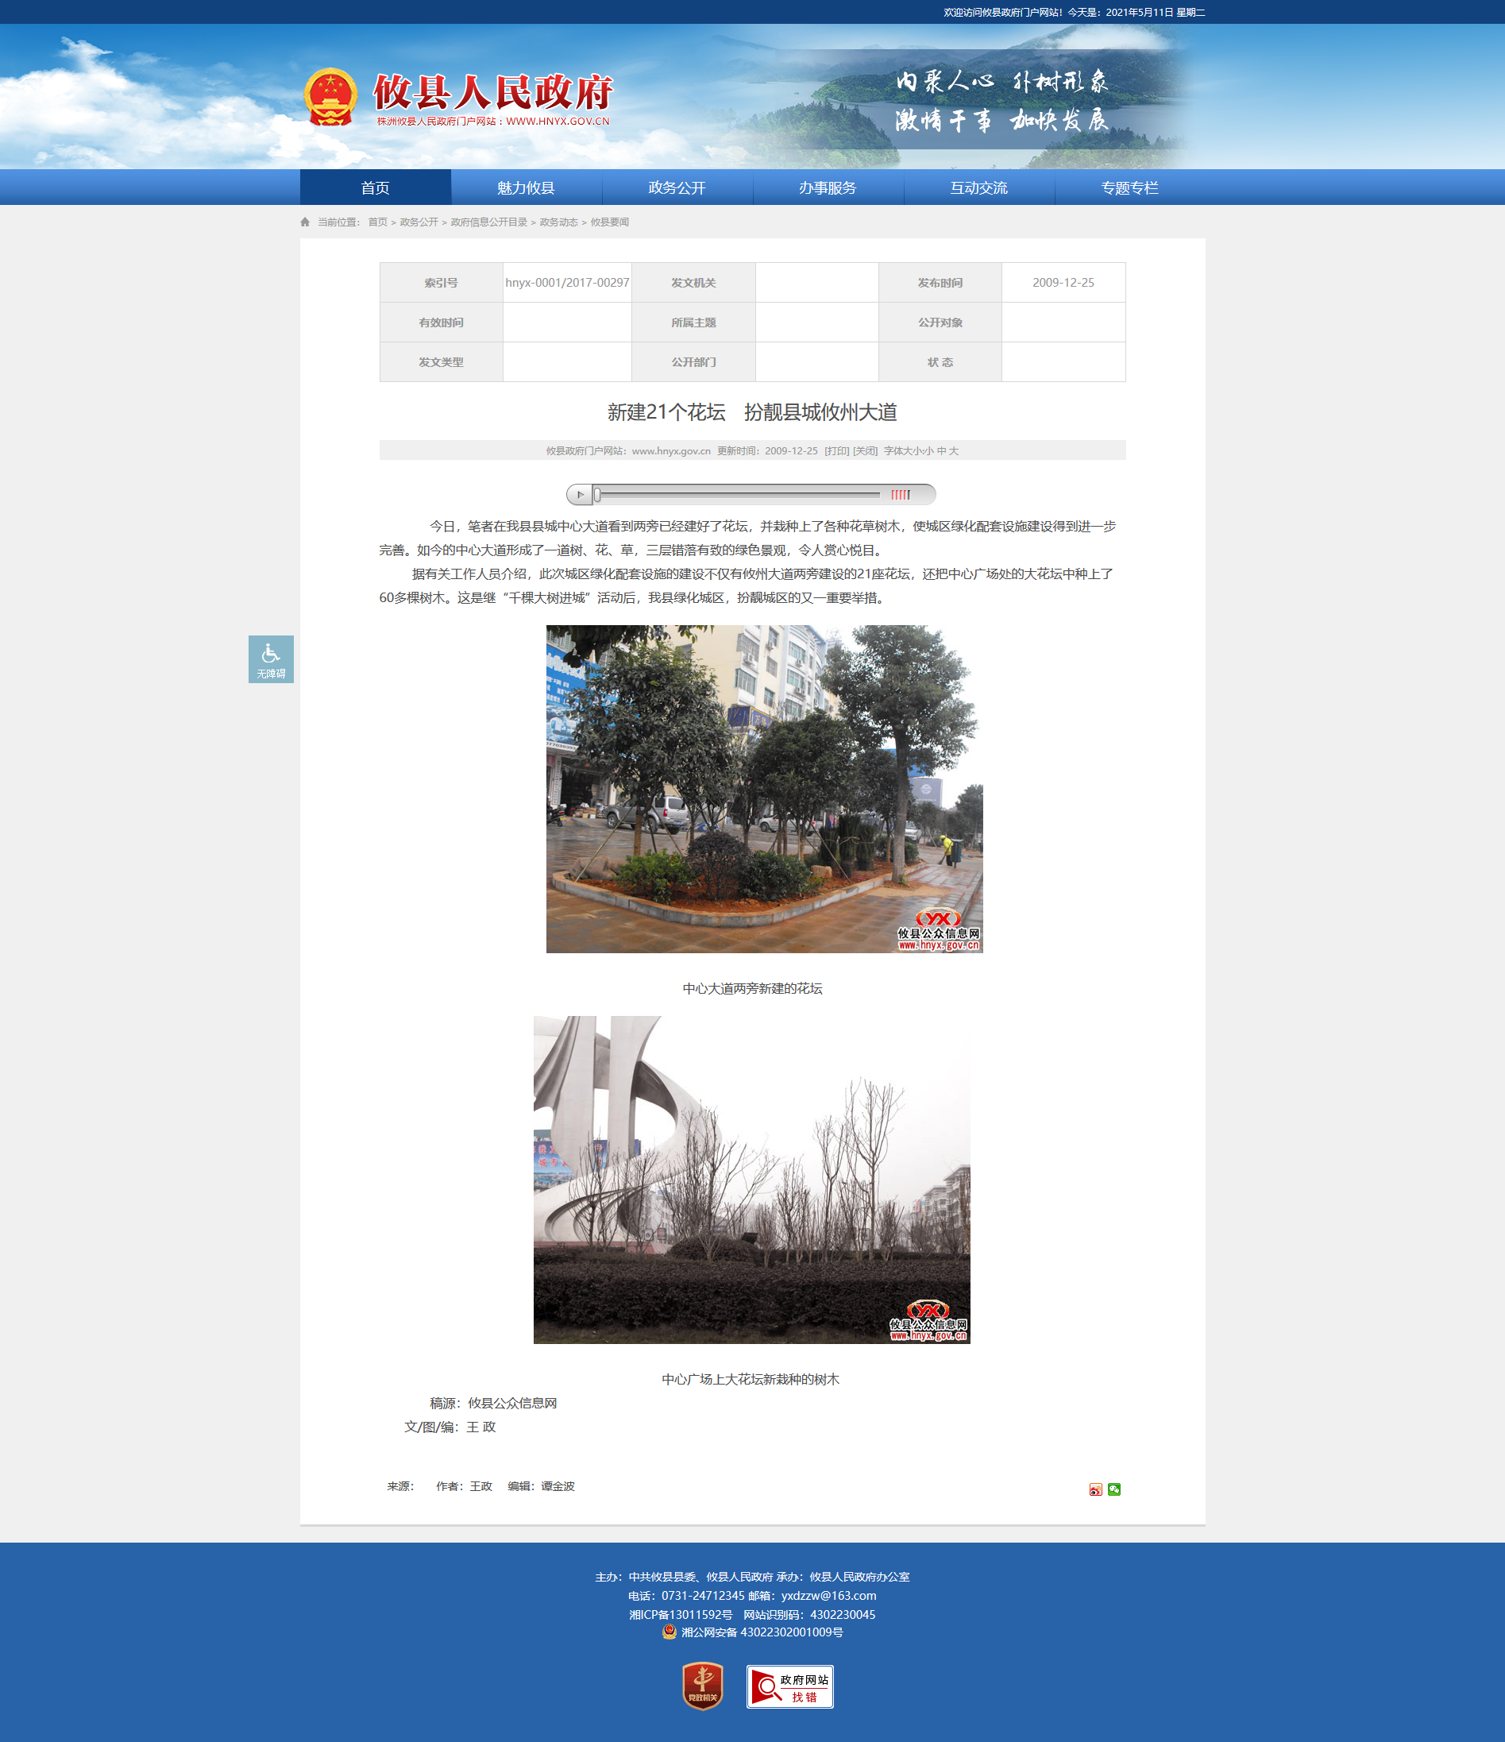Follow the 攸县要闻 breadcrumb link
This screenshot has width=1505, height=1742.
(x=610, y=222)
